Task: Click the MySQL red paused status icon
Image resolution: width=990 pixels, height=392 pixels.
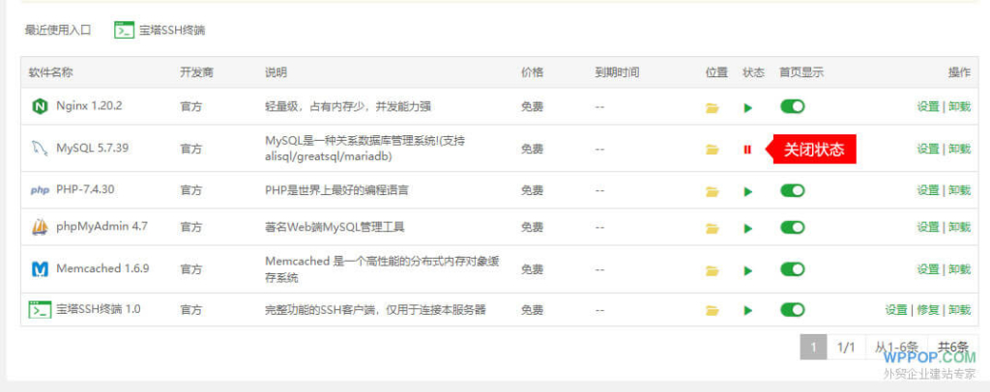Action: (x=747, y=150)
